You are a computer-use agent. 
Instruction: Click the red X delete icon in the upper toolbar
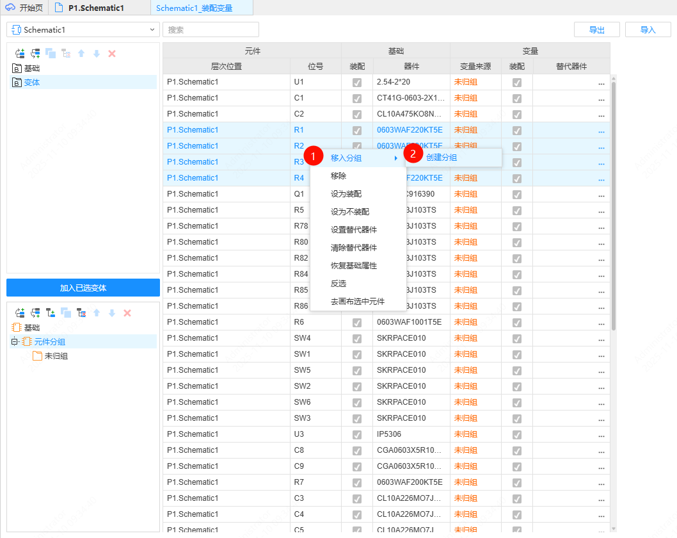click(x=111, y=53)
